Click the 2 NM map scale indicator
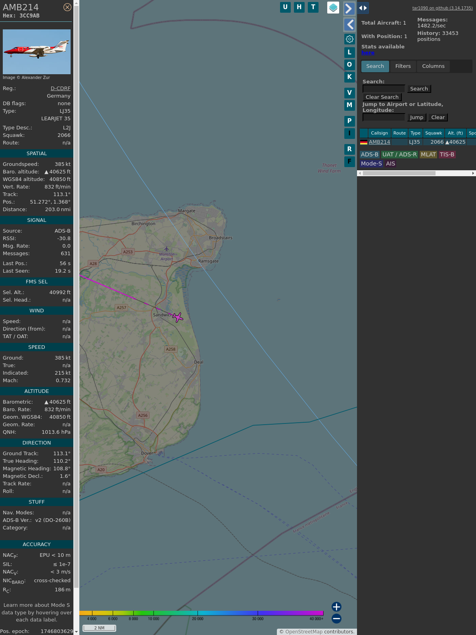Image resolution: width=476 pixels, height=635 pixels. point(99,628)
